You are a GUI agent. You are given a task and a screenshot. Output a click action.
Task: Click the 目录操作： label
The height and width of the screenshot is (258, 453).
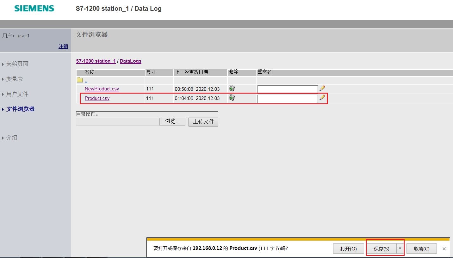point(87,114)
